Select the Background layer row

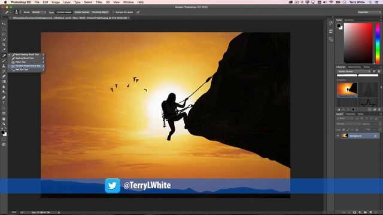tap(358, 136)
